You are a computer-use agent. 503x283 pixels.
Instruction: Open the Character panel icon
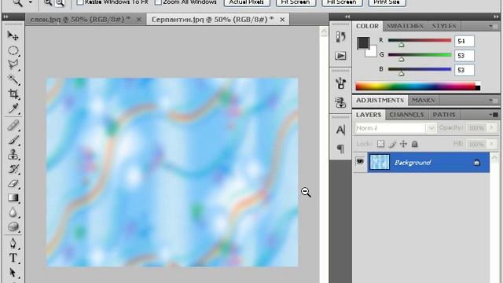(x=340, y=130)
